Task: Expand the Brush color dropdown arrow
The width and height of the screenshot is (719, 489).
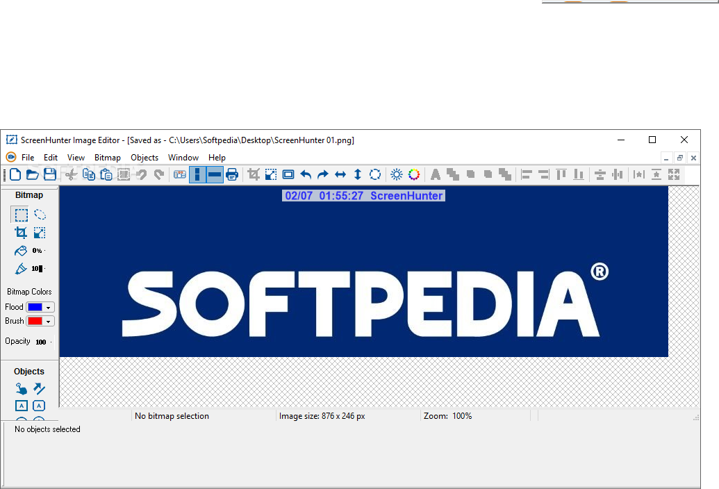Action: 48,322
